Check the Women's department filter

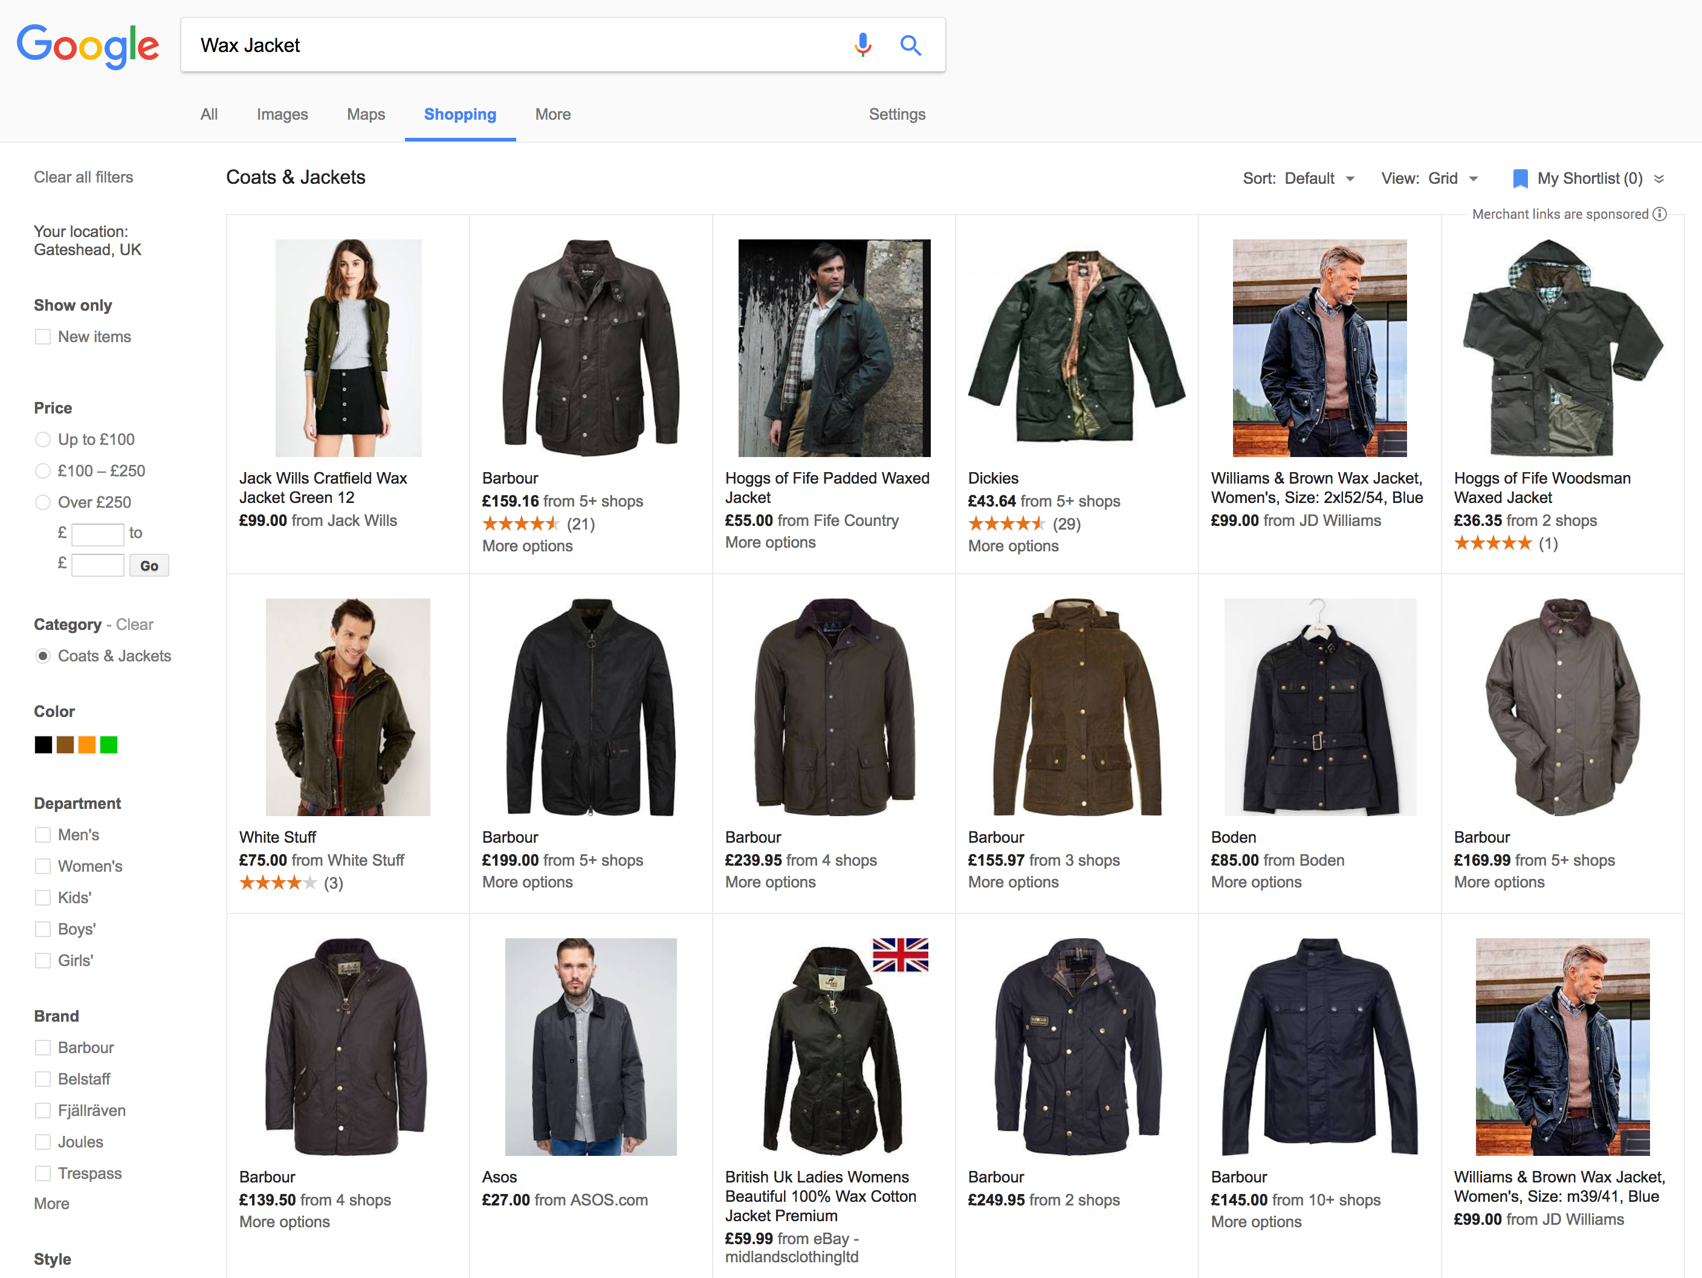(x=43, y=866)
